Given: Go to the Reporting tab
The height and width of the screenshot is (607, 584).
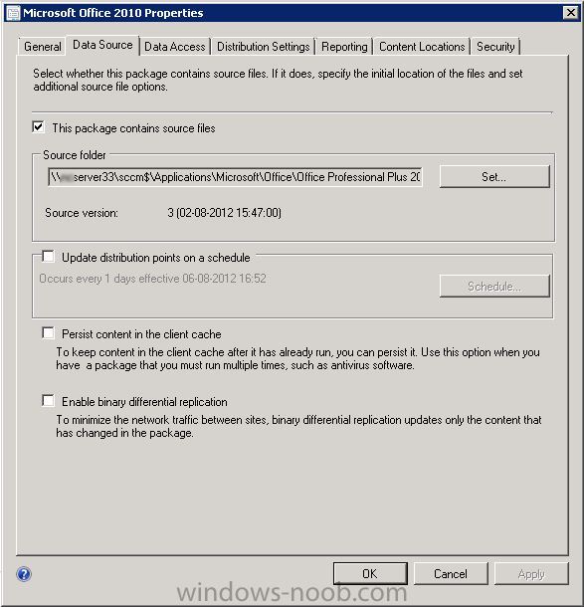Looking at the screenshot, I should [344, 47].
